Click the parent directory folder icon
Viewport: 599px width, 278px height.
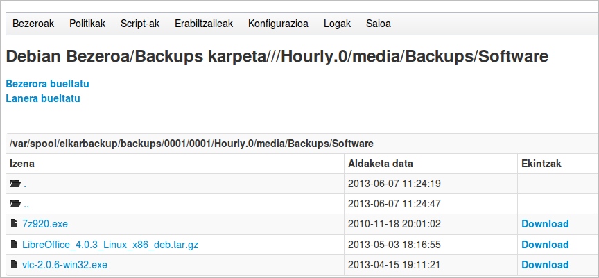pos(16,204)
